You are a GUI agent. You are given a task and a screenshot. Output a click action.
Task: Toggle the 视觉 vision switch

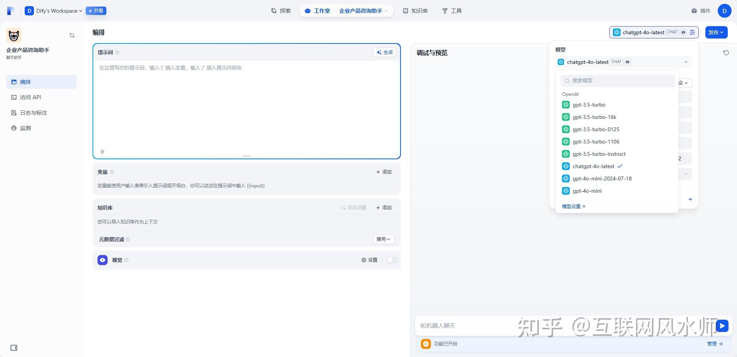pyautogui.click(x=392, y=260)
